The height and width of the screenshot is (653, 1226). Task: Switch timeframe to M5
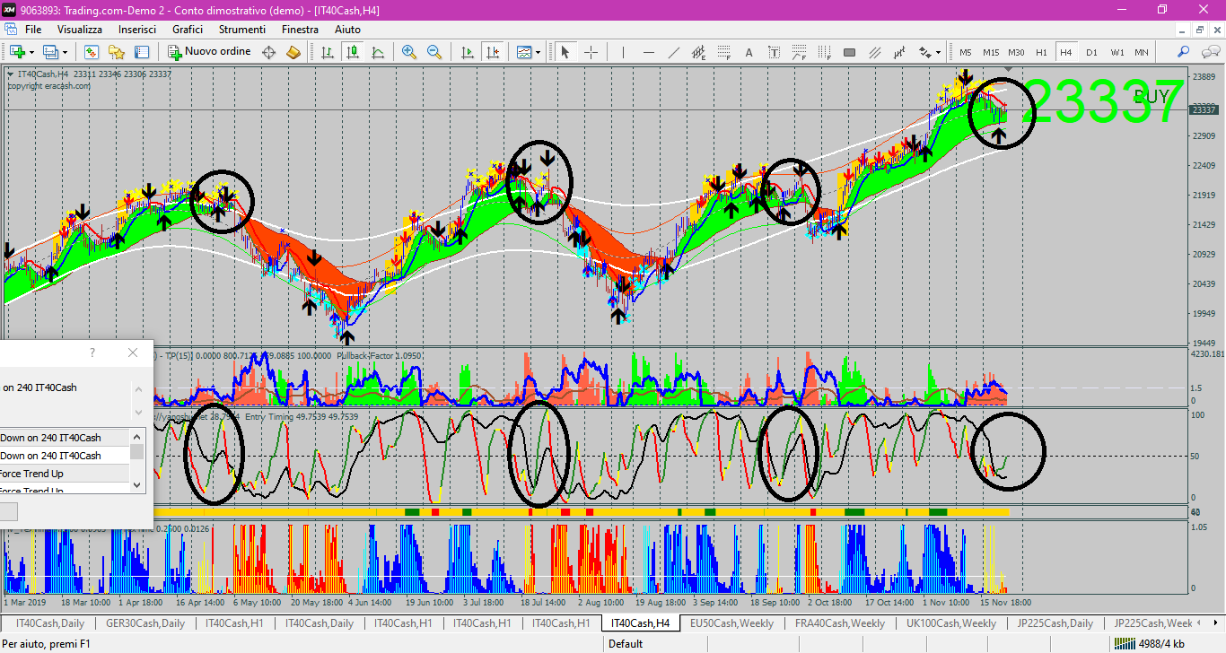click(966, 52)
